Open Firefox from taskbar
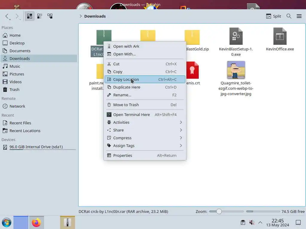 pyautogui.click(x=36, y=222)
